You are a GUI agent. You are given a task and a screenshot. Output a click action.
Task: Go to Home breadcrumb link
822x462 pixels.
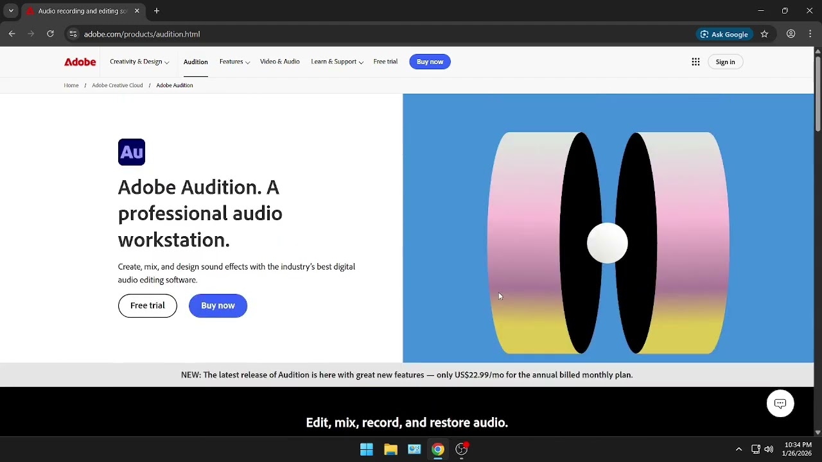click(71, 85)
